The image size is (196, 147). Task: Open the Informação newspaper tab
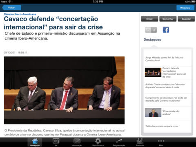click(x=77, y=142)
